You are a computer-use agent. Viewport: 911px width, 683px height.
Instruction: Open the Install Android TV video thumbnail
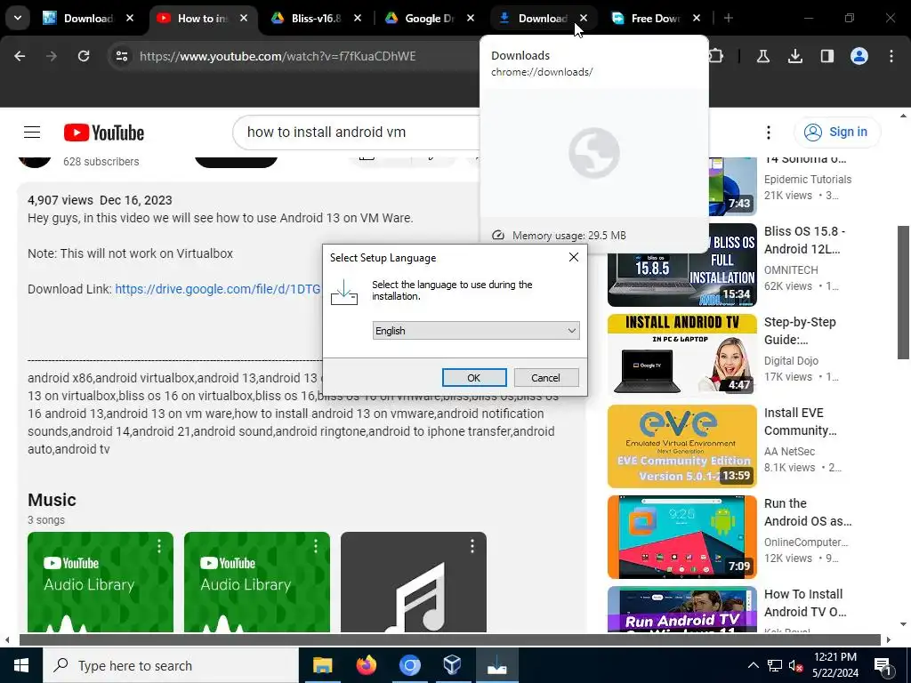point(682,356)
